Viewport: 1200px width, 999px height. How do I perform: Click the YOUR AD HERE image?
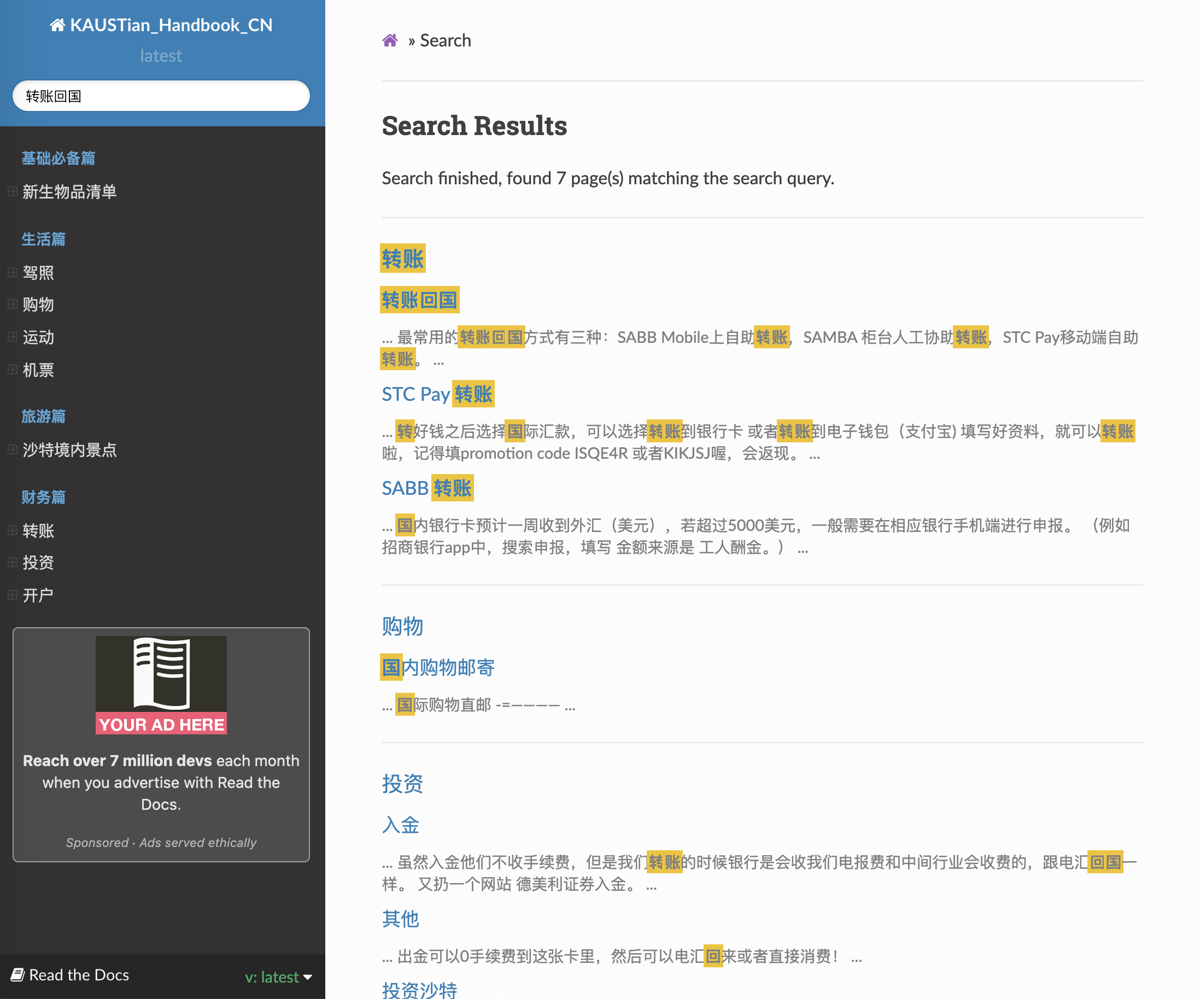161,685
